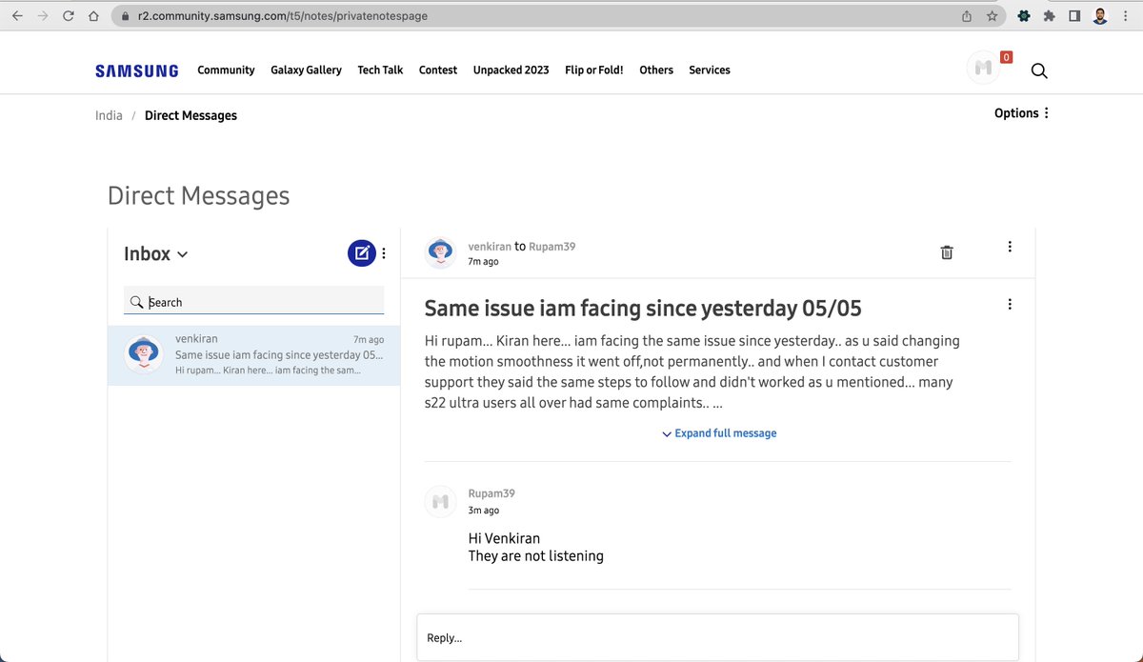Image resolution: width=1143 pixels, height=662 pixels.
Task: Open Unpacked 2023 in the navigation
Action: click(x=511, y=70)
